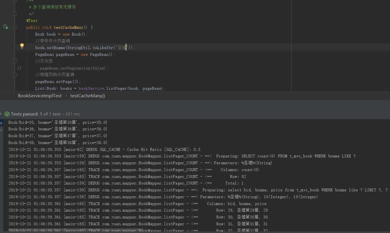Select the testCacheMany() breadcrumb
This screenshot has height=233, width=390.
pyautogui.click(x=88, y=96)
